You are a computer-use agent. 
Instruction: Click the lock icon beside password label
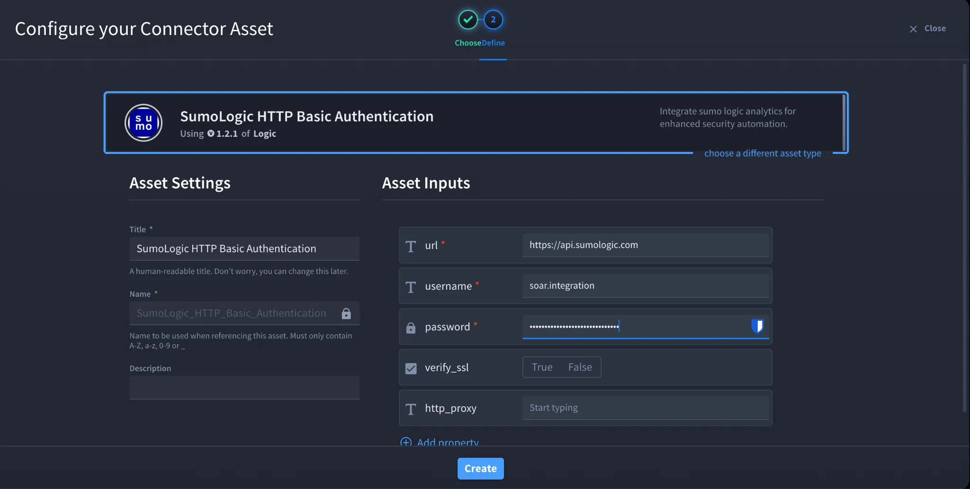point(411,327)
